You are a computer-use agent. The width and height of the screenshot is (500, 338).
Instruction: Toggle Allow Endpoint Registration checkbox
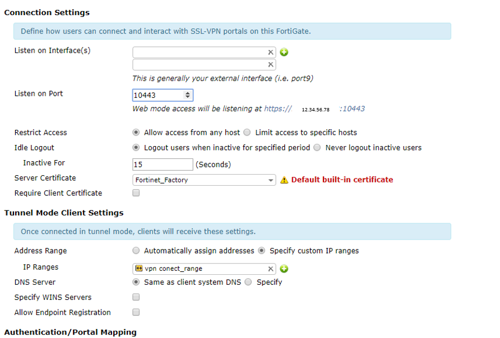pos(136,312)
